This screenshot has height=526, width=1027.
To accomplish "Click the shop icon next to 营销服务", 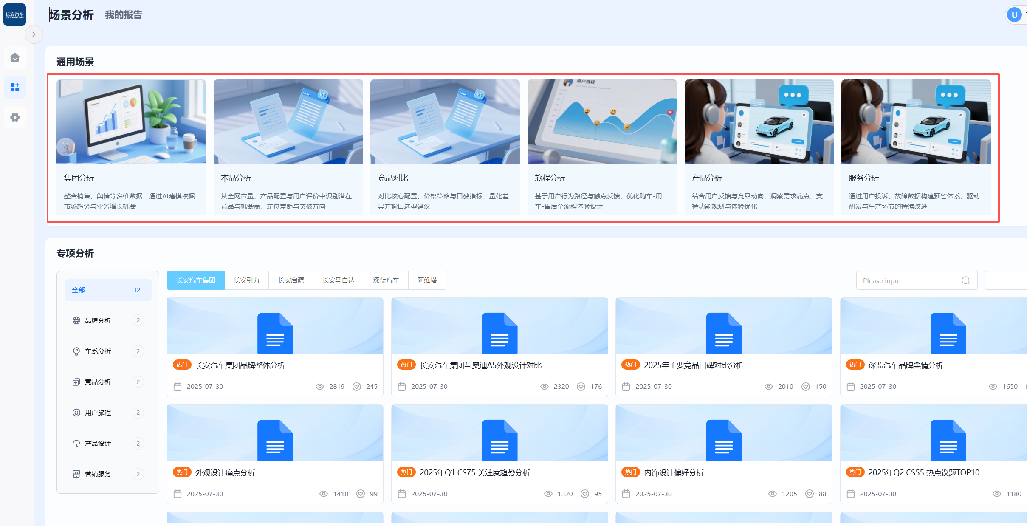I will (x=76, y=474).
